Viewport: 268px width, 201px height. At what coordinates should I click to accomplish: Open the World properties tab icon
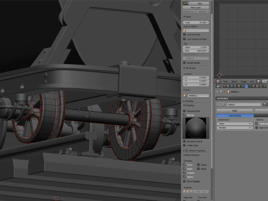coord(235,86)
